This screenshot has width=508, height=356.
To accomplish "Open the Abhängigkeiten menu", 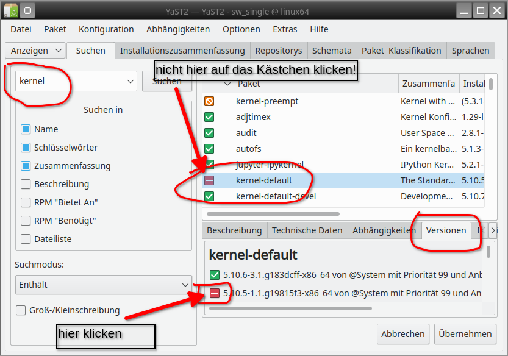I will pos(178,29).
